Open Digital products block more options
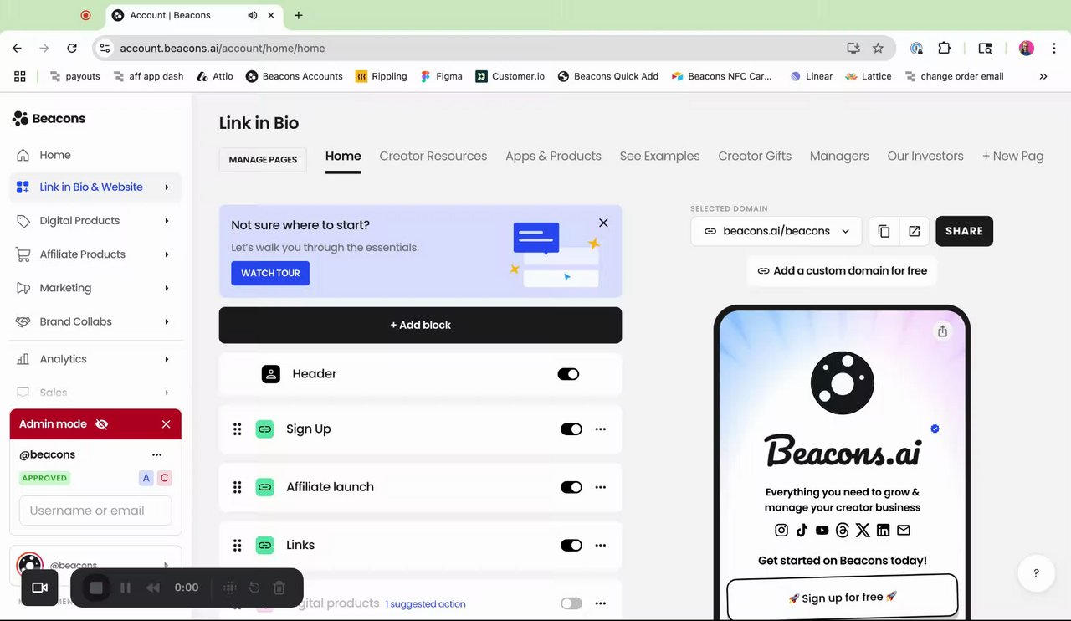Image resolution: width=1071 pixels, height=621 pixels. tap(600, 603)
